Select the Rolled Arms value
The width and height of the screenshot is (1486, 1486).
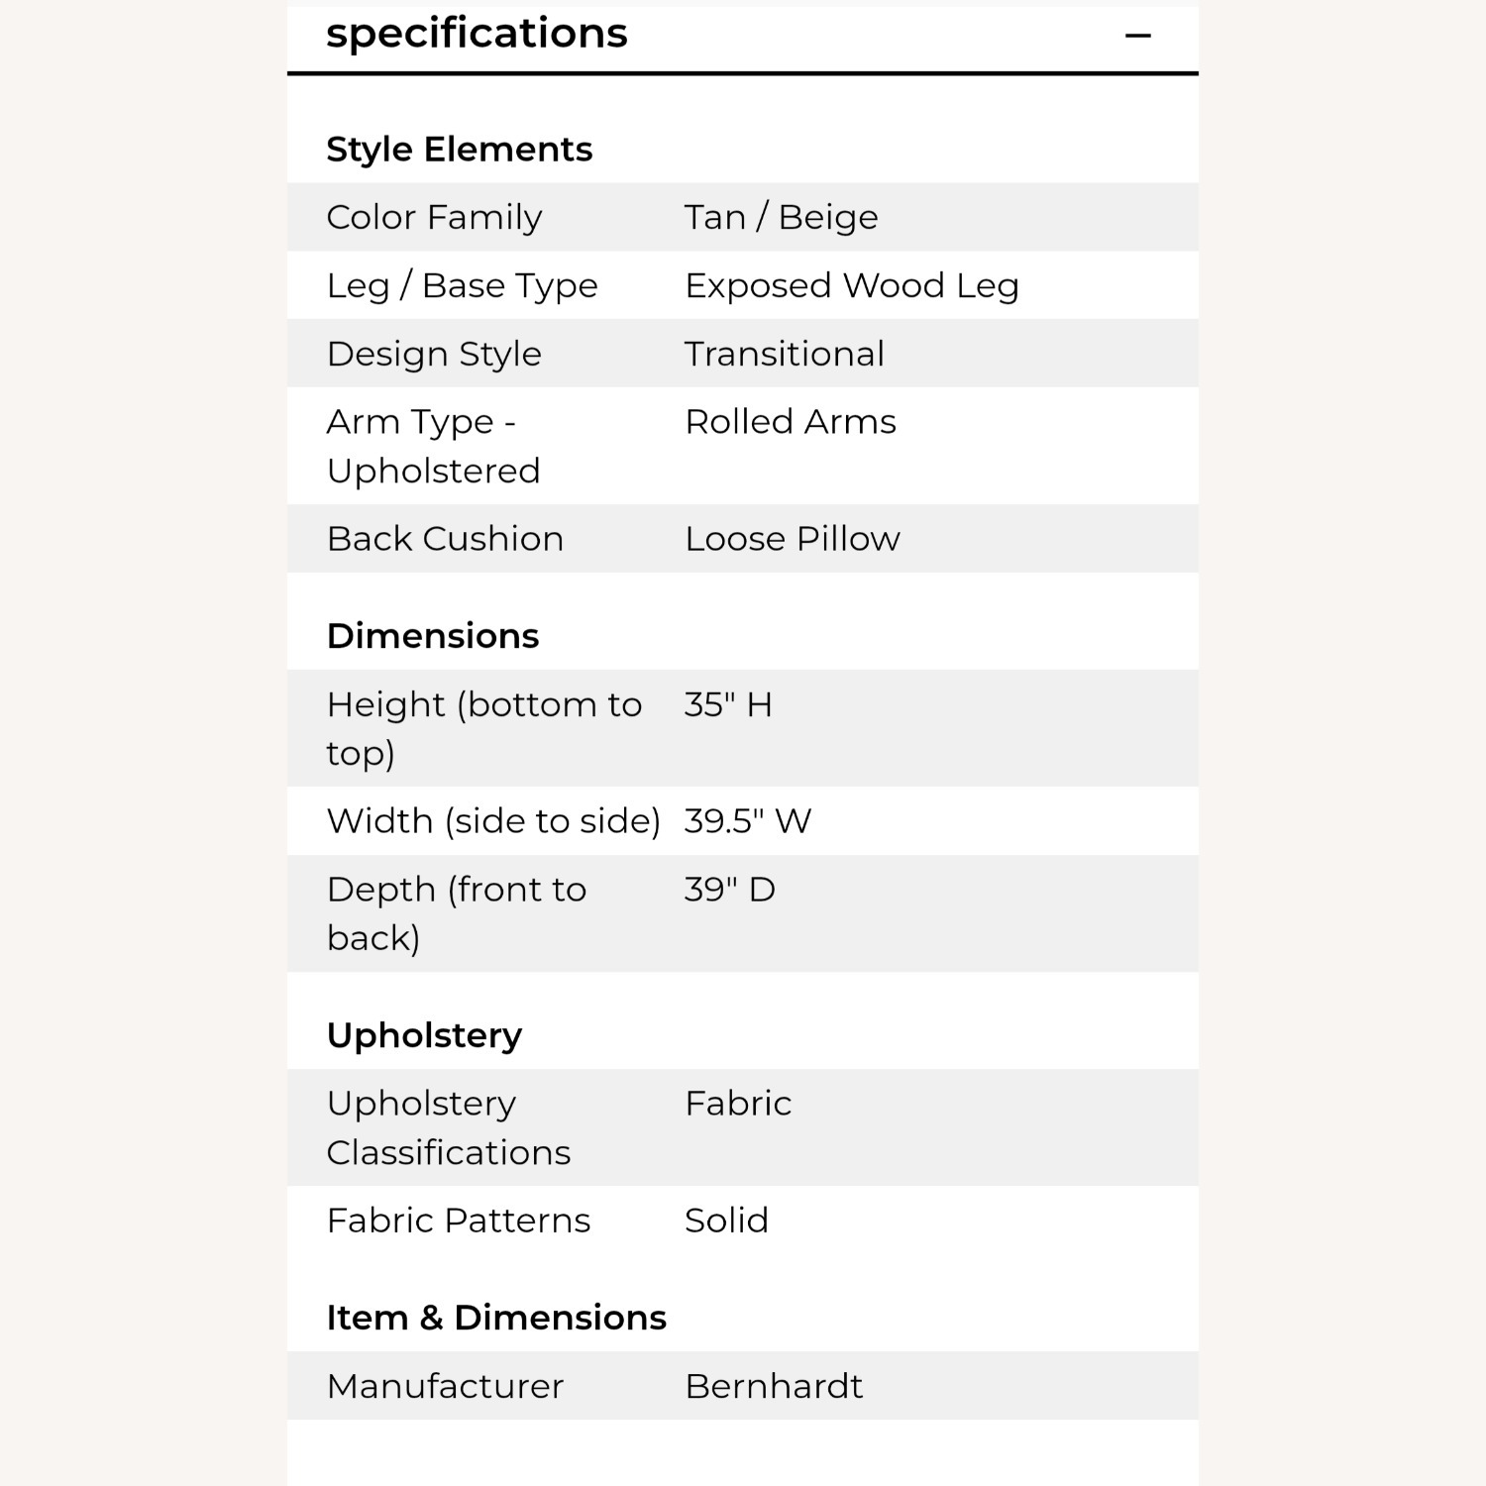(x=790, y=422)
